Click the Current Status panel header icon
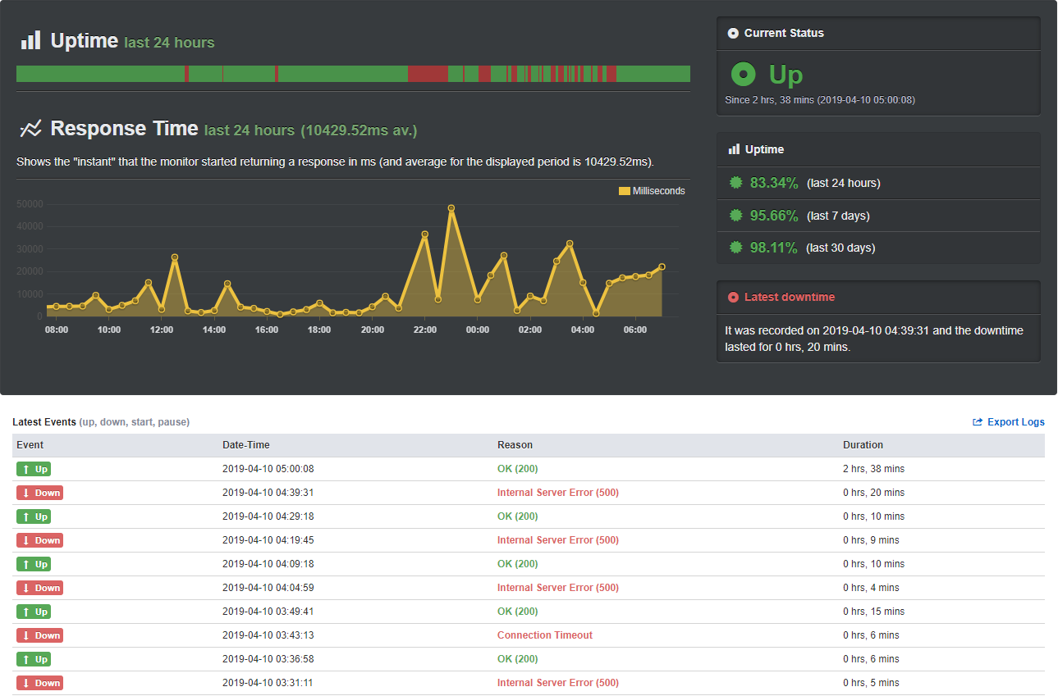The height and width of the screenshot is (696, 1058). click(733, 34)
